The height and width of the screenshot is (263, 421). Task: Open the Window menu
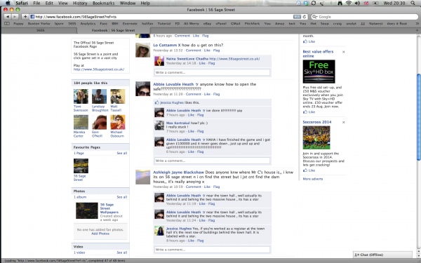coord(128,3)
